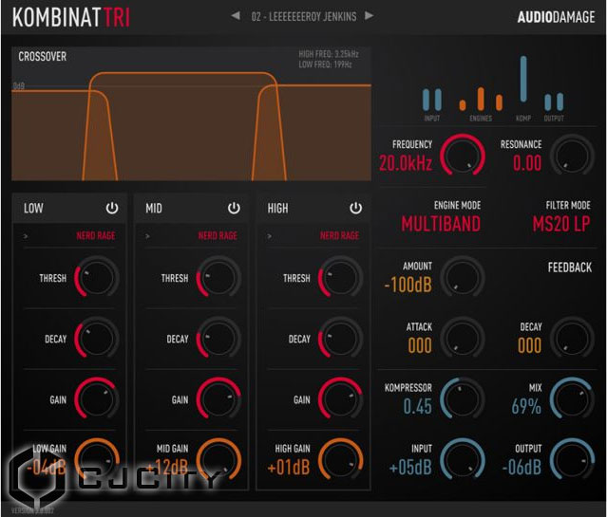Click the KOMPRESSOR knob
Screen dimensions: 607x517
click(x=463, y=398)
